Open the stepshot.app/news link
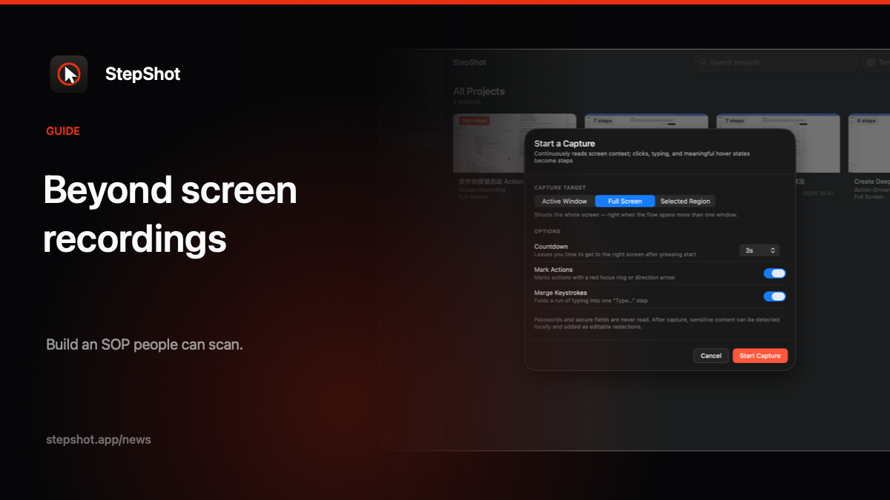 click(x=99, y=439)
